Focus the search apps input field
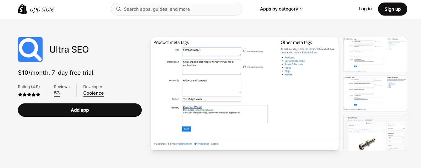The height and width of the screenshot is (168, 421). [x=179, y=9]
